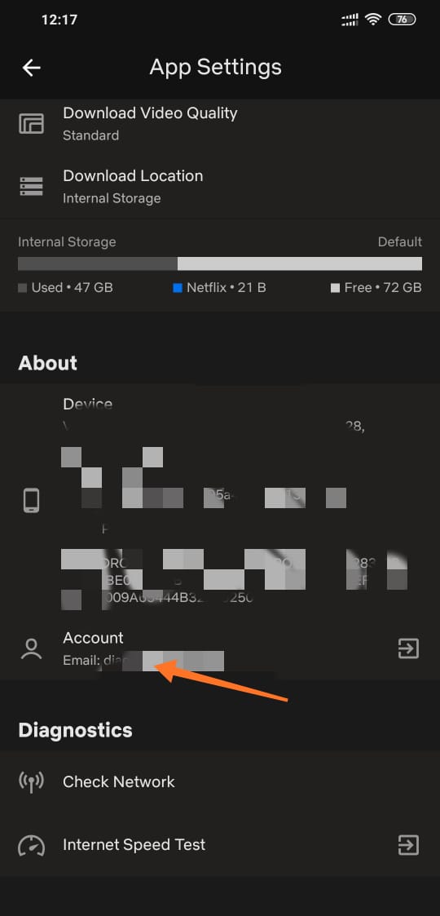
Task: Tap the battery indicator in status bar
Action: coord(402,20)
